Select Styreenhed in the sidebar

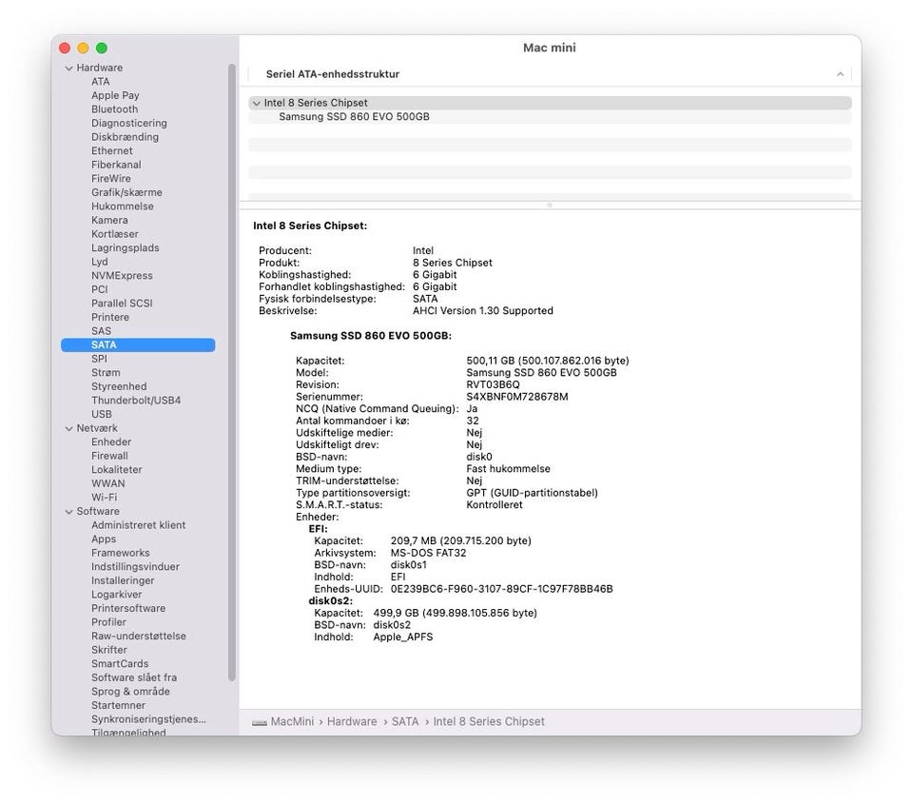(x=119, y=387)
